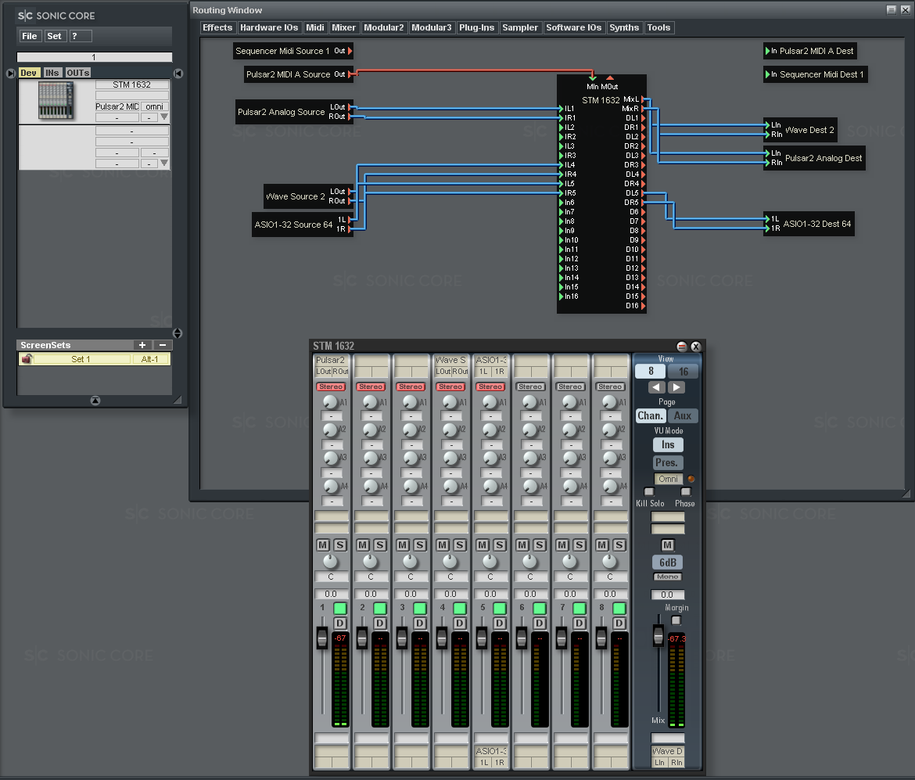Toggle the master Margin checkbox
Viewport: 915px width, 780px height.
(676, 620)
